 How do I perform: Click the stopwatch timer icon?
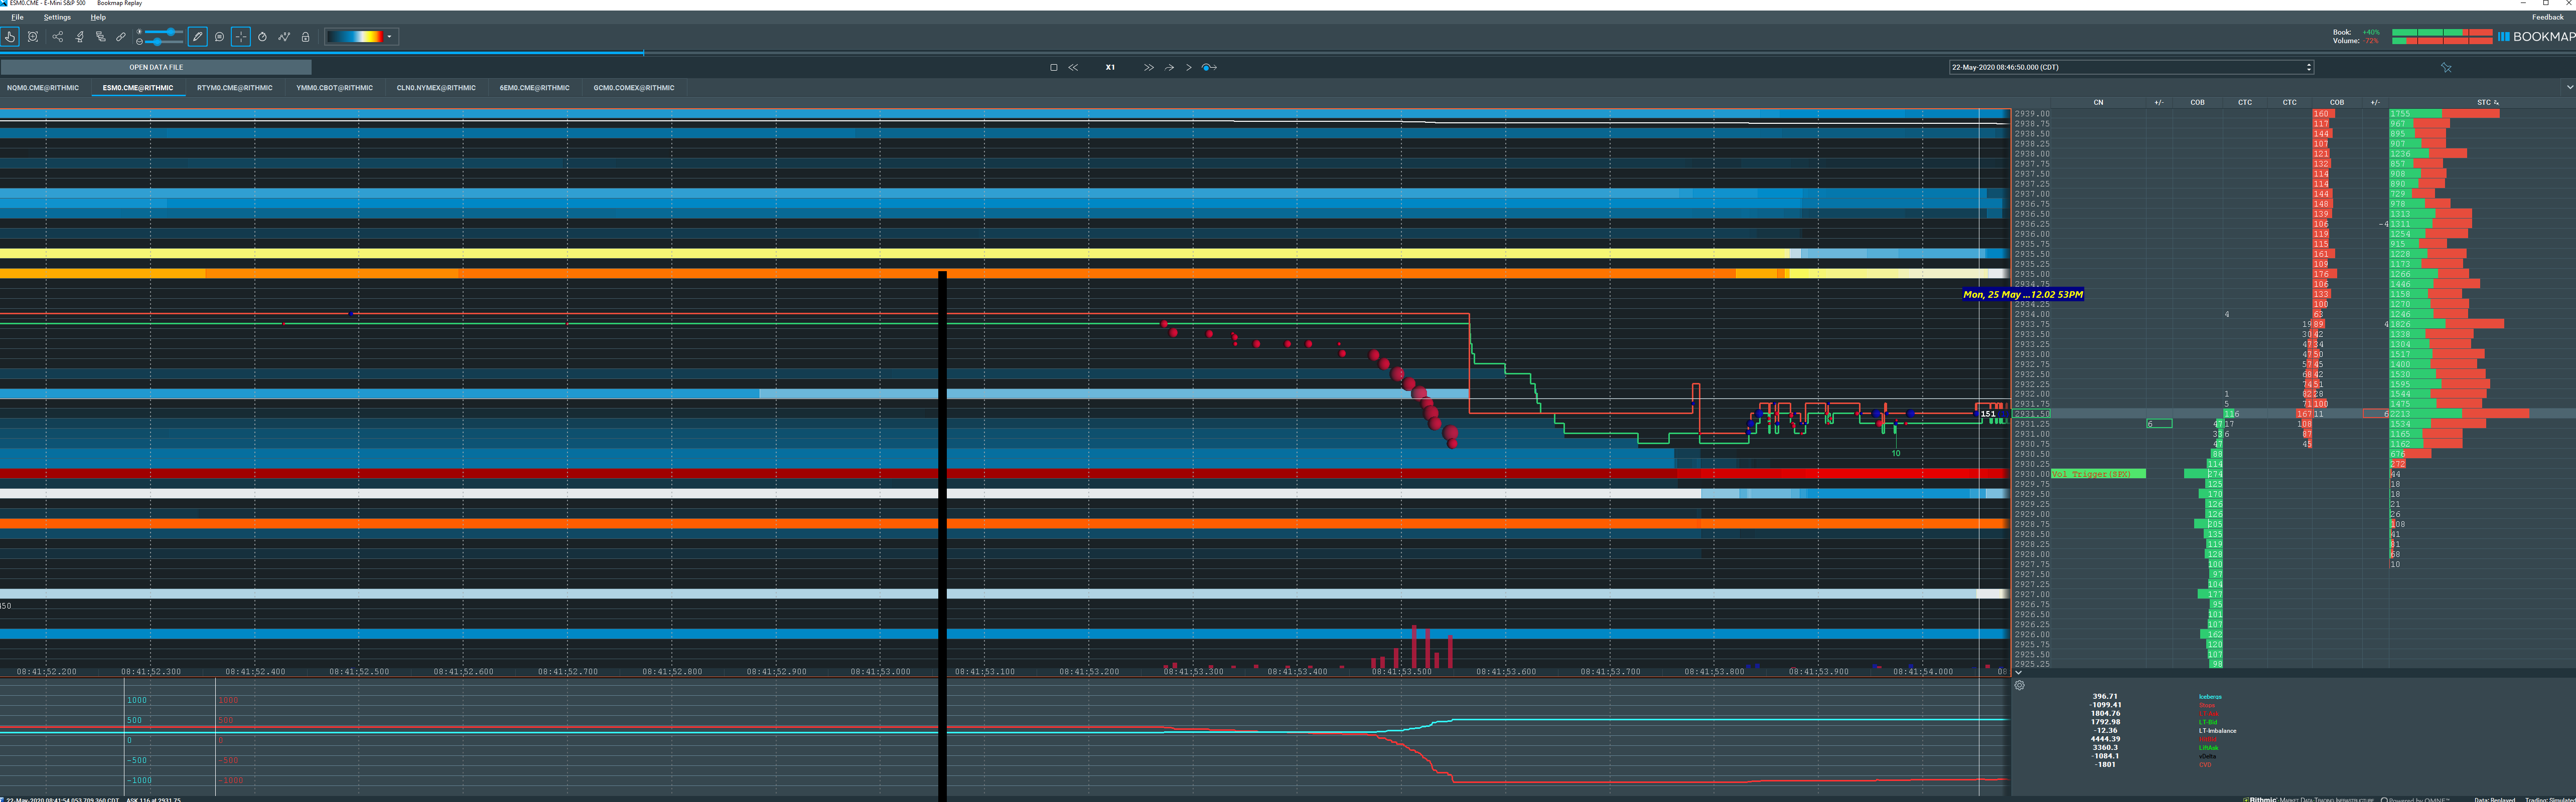[262, 37]
